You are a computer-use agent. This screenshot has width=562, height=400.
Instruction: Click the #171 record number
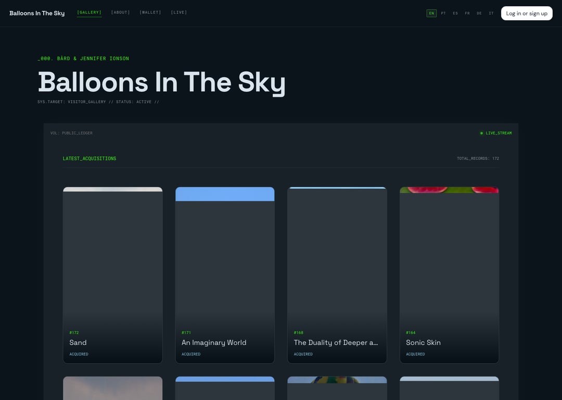pos(186,333)
